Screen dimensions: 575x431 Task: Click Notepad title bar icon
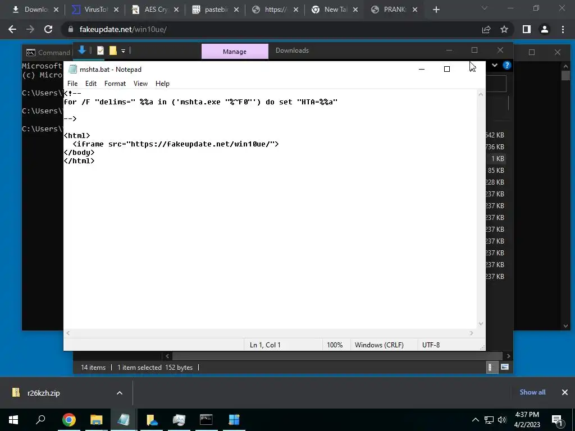click(72, 69)
